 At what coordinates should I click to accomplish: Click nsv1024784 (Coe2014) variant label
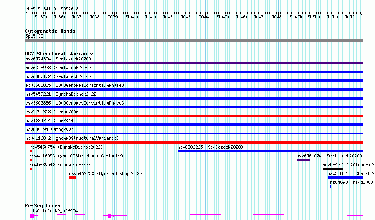pyautogui.click(x=51, y=120)
